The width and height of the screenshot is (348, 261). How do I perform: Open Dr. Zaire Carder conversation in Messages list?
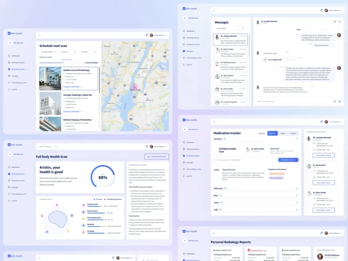click(230, 53)
